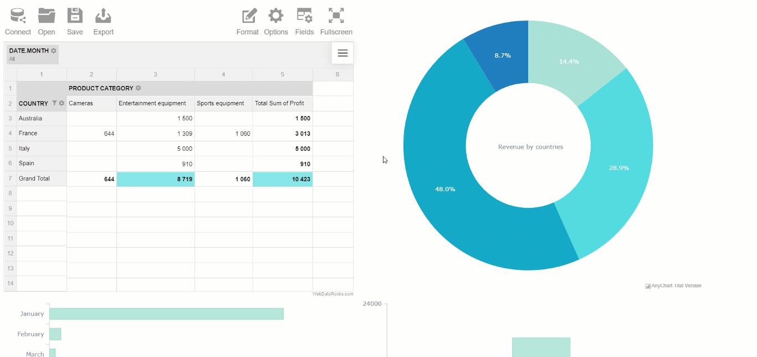Open the COUNTRY field settings gear
Image resolution: width=757 pixels, height=357 pixels.
pyautogui.click(x=62, y=103)
